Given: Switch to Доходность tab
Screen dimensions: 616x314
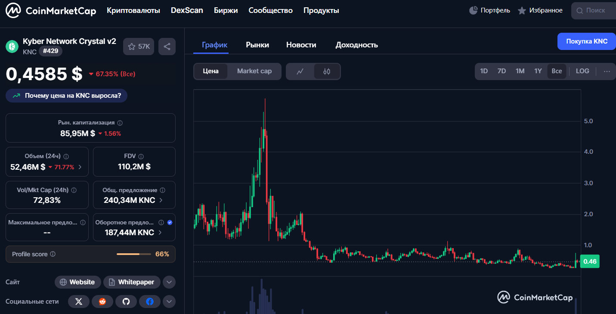Looking at the screenshot, I should click(x=357, y=45).
